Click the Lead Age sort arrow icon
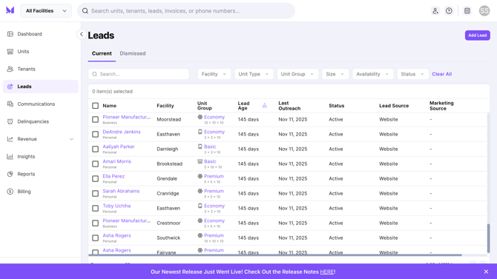The image size is (497, 279). 264,105
